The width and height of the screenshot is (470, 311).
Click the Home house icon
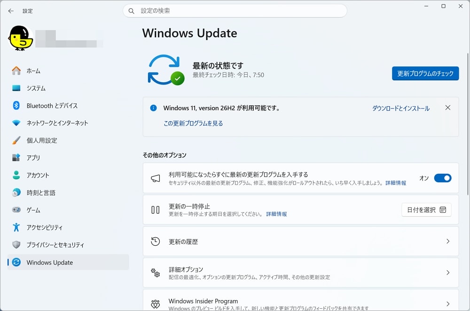click(16, 71)
